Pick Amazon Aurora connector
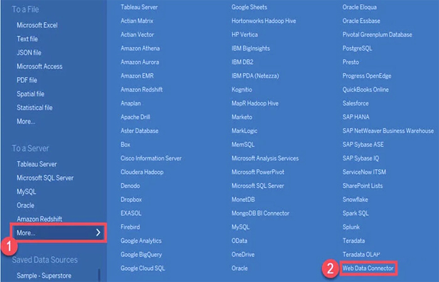Image resolution: width=439 pixels, height=282 pixels. pos(140,62)
